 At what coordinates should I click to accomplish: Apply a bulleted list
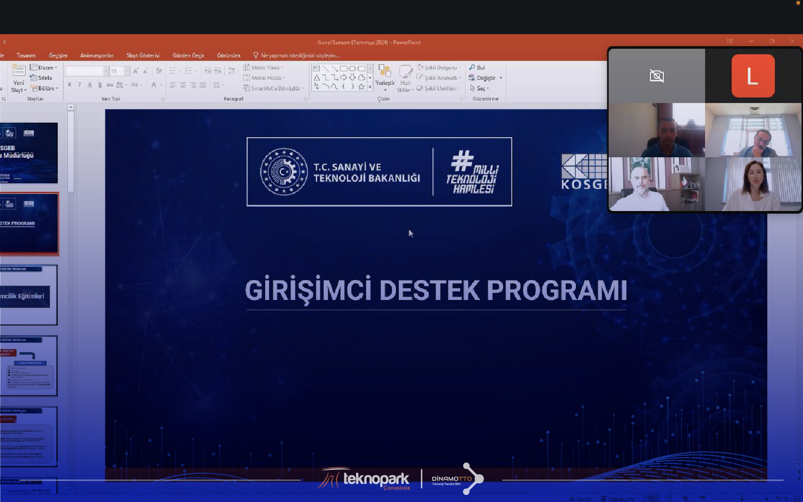coord(173,71)
